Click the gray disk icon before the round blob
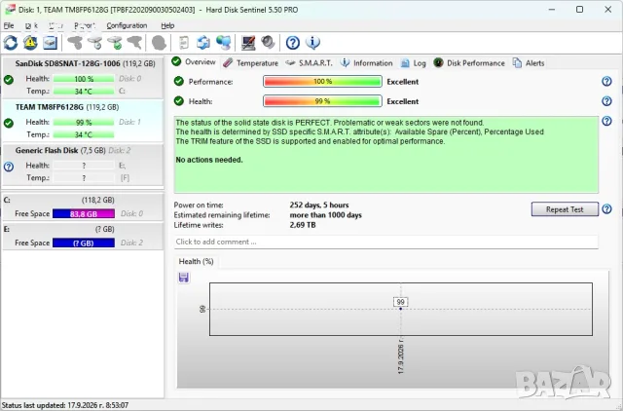The image size is (623, 411). [x=134, y=43]
